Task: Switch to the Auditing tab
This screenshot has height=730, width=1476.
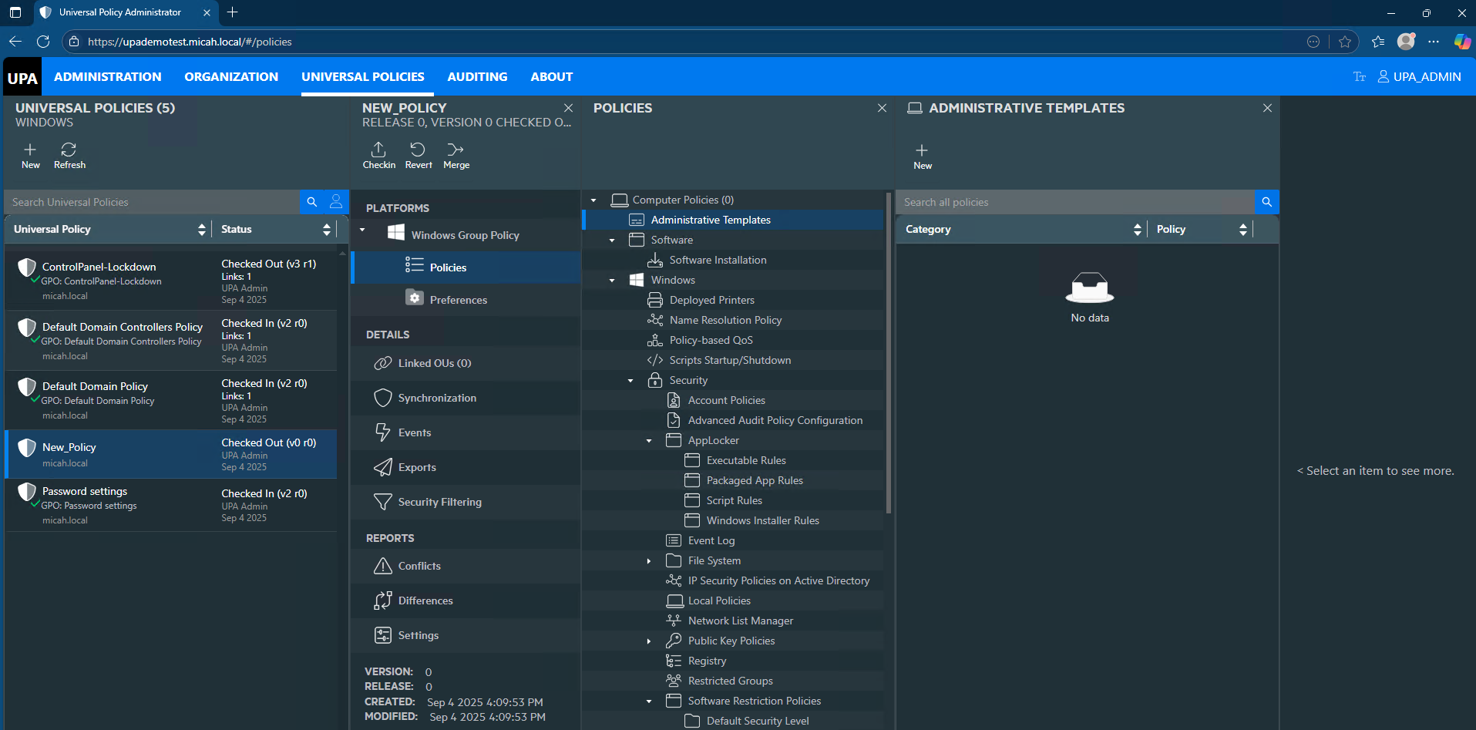Action: tap(477, 77)
